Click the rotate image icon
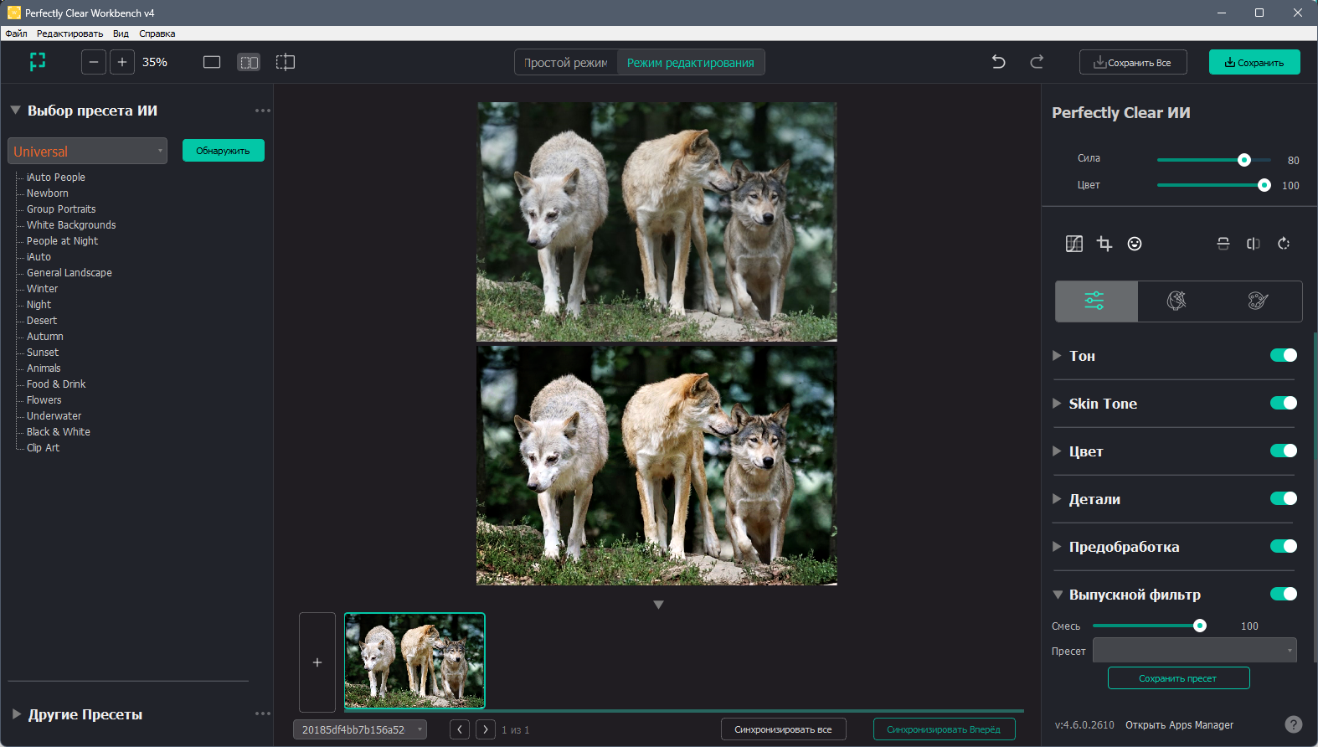The width and height of the screenshot is (1318, 747). tap(1284, 244)
